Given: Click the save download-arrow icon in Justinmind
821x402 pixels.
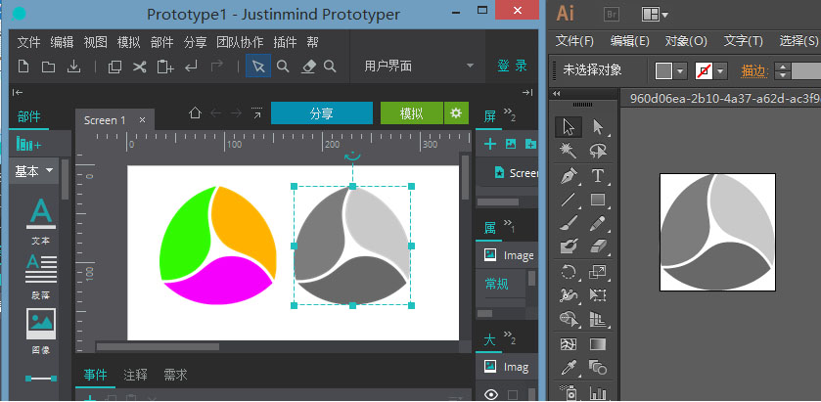Looking at the screenshot, I should [74, 67].
